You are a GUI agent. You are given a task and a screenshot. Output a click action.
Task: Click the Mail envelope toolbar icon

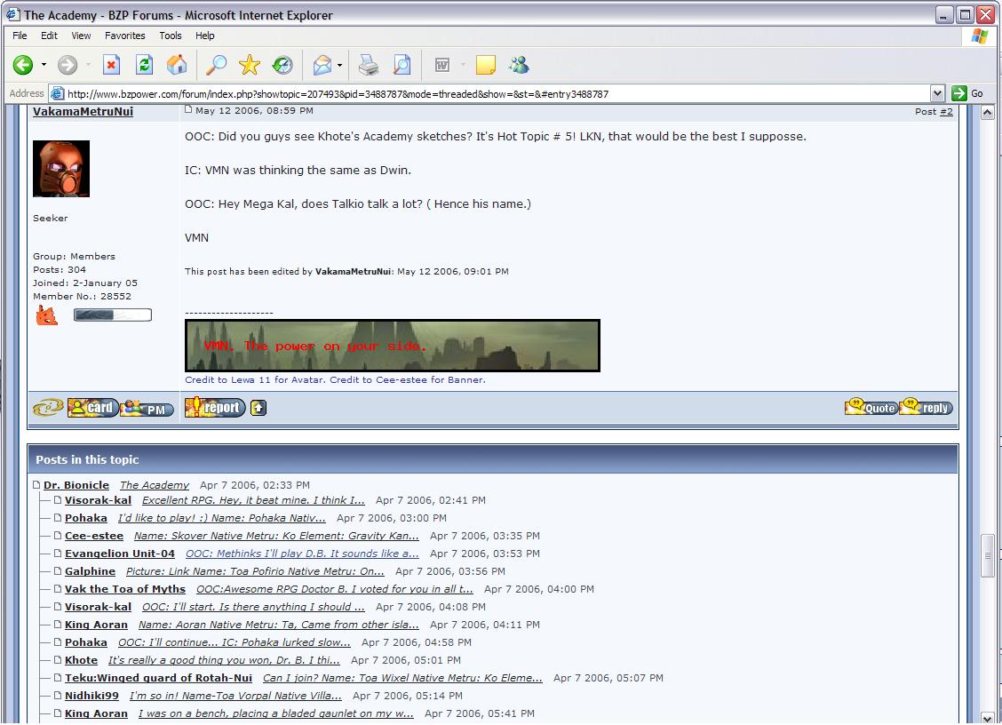(x=322, y=65)
